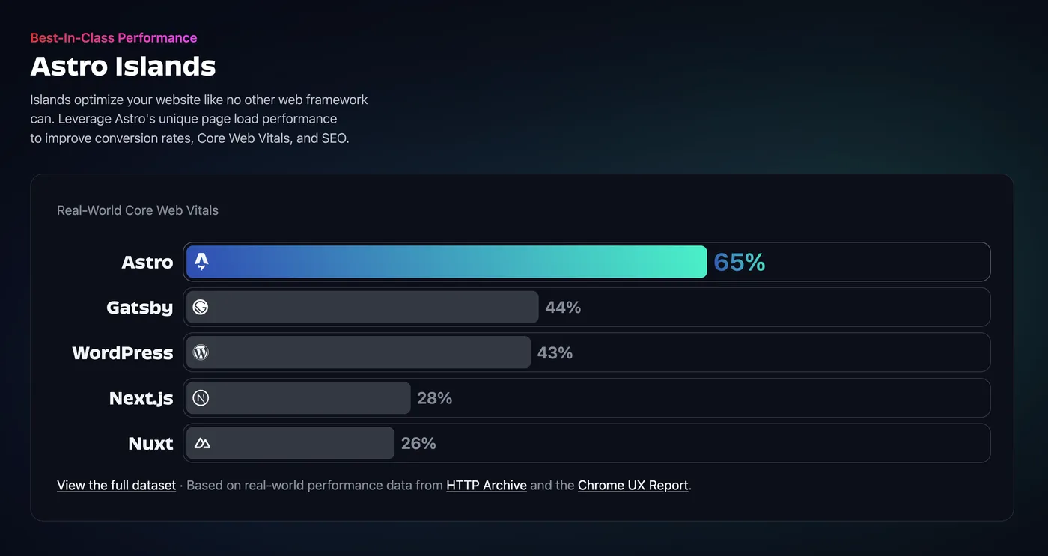This screenshot has height=556, width=1048.
Task: Click the "Astro Islands" heading
Action: 123,67
